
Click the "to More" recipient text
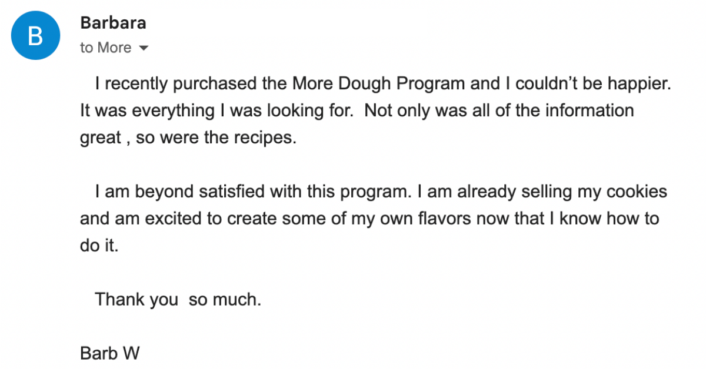pyautogui.click(x=106, y=48)
